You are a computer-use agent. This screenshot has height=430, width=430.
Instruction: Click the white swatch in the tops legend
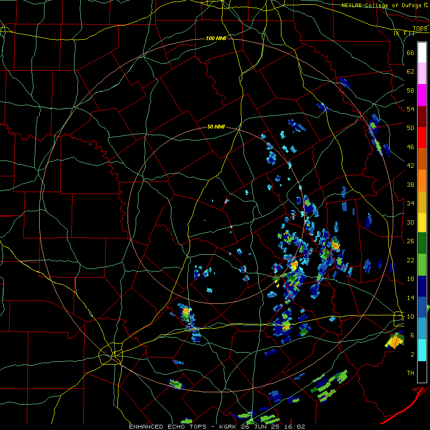point(422,53)
